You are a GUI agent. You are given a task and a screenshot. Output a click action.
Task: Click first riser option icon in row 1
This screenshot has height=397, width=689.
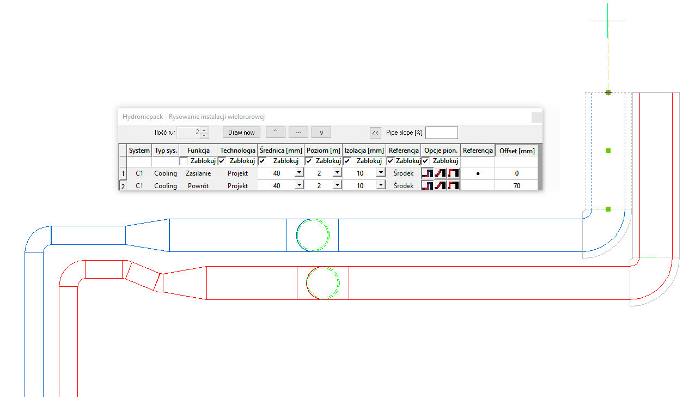tap(428, 173)
